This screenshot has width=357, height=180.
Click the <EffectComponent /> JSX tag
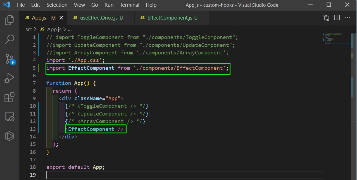click(x=94, y=129)
